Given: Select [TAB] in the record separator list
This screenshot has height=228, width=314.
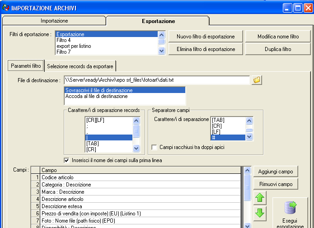Looking at the screenshot, I should coord(109,143).
